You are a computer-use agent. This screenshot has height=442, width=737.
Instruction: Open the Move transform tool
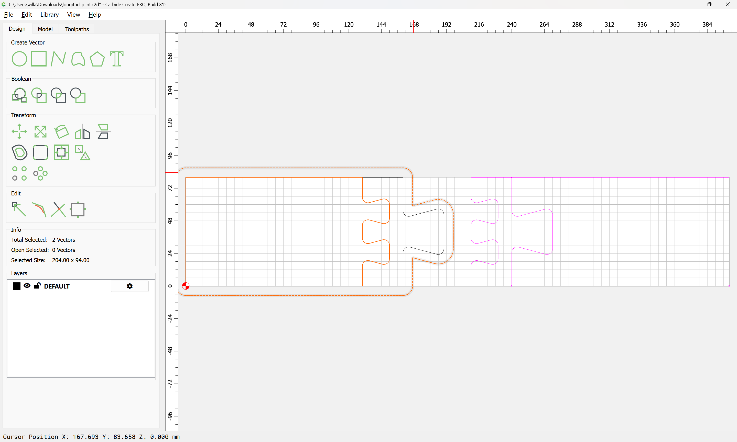[19, 131]
